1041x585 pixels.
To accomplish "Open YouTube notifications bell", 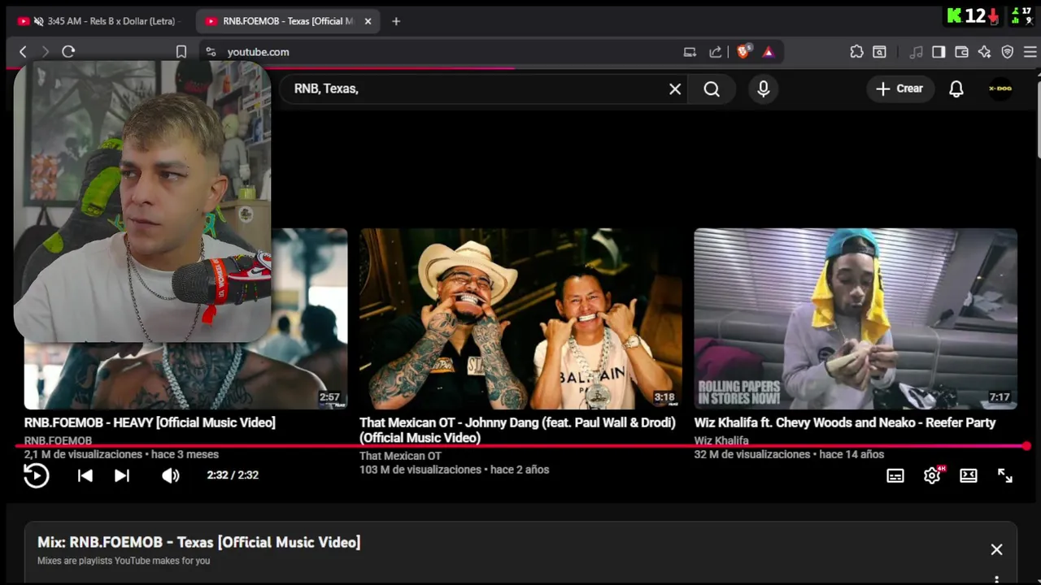I will 956,89.
